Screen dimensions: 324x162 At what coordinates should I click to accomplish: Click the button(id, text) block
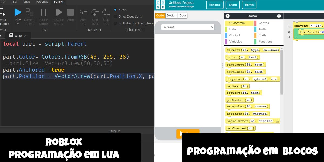point(242,57)
